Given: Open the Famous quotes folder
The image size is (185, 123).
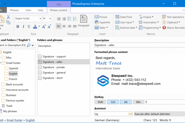Looking at the screenshot, I should coord(13,101).
